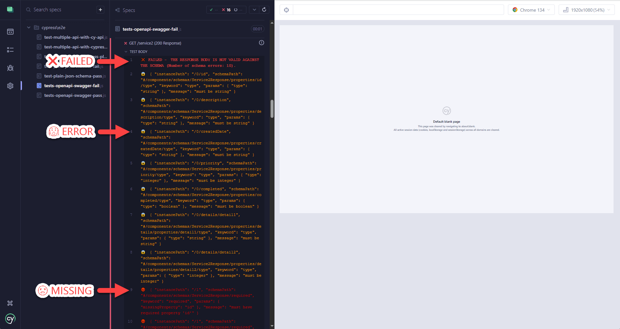Collapse the Specs panel header arrow

click(118, 10)
